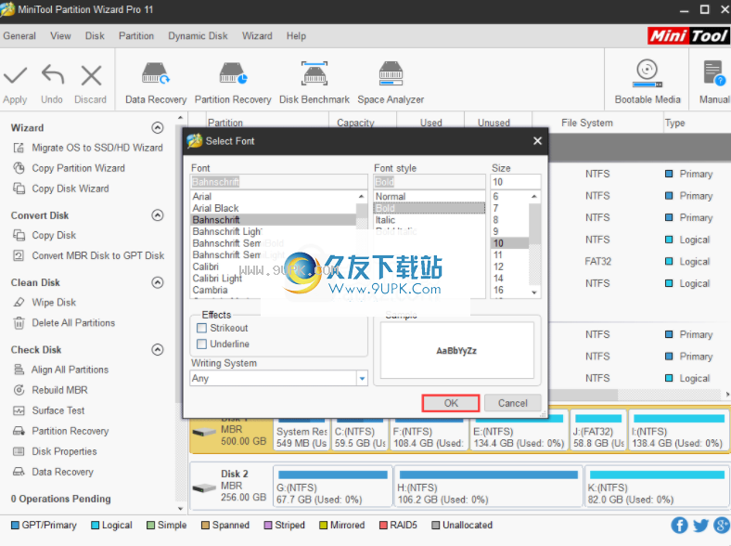The image size is (731, 546).
Task: Click size list scroll down arrow
Action: coord(534,292)
